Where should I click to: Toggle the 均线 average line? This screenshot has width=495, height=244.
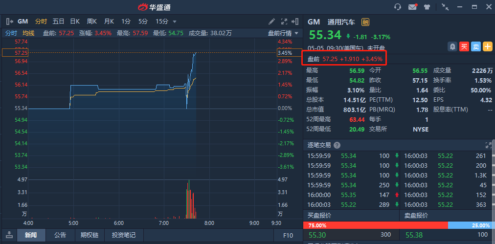pos(28,33)
